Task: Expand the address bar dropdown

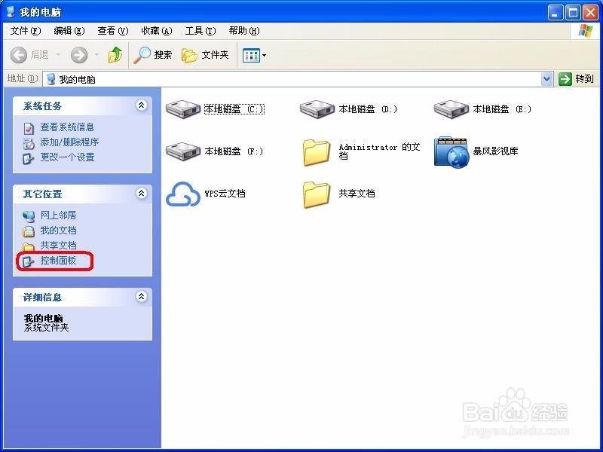Action: [x=546, y=79]
